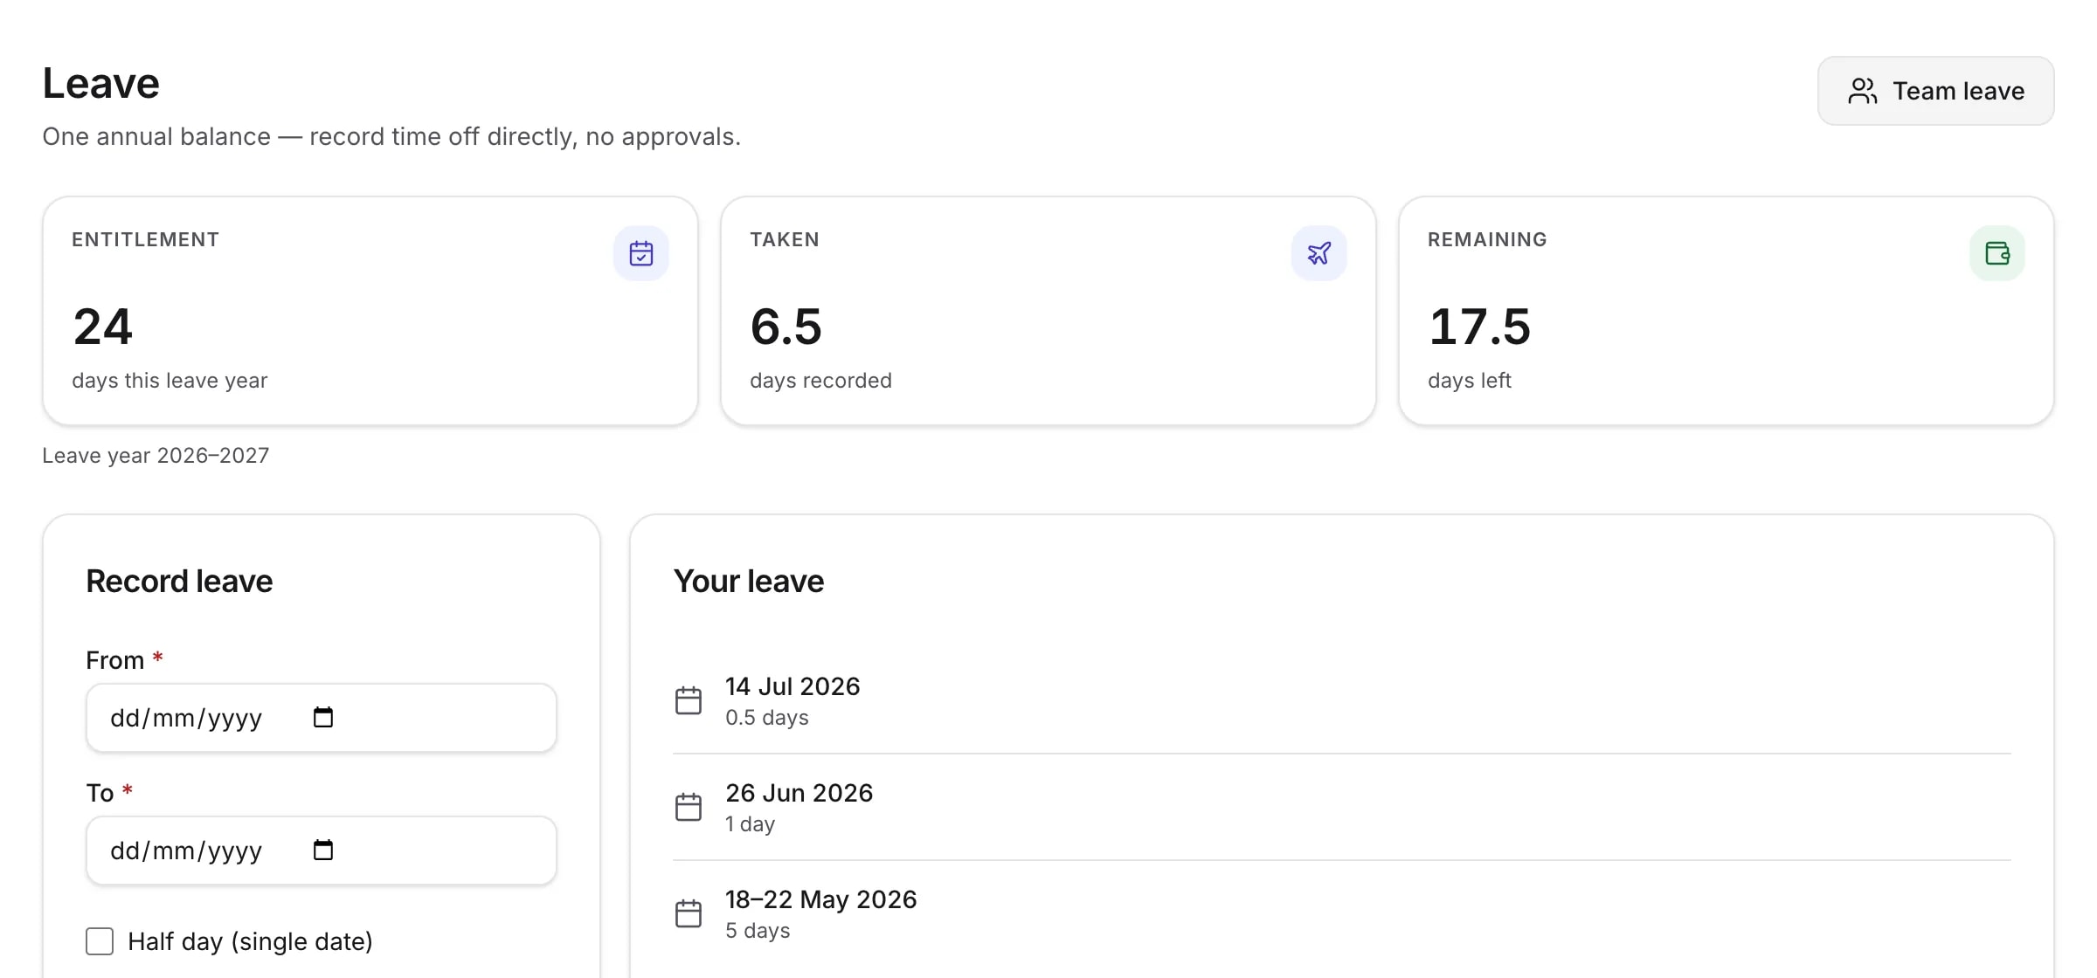Click the Your leave heading
The width and height of the screenshot is (2097, 978).
[748, 581]
